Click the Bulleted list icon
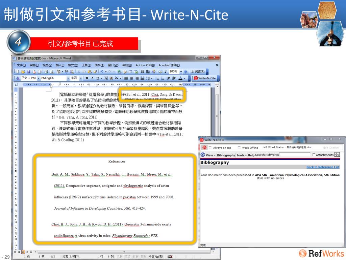Screen dimensions: 346x260 click(163, 78)
